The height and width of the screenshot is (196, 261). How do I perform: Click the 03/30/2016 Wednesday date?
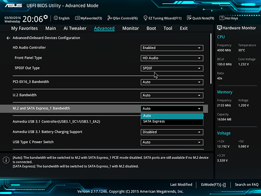pyautogui.click(x=13, y=20)
